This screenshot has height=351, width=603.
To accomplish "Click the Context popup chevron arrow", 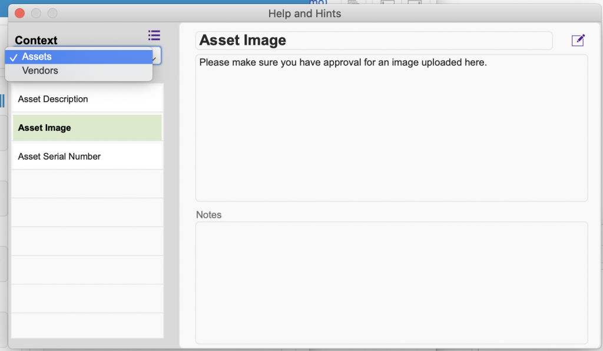I will pos(155,59).
